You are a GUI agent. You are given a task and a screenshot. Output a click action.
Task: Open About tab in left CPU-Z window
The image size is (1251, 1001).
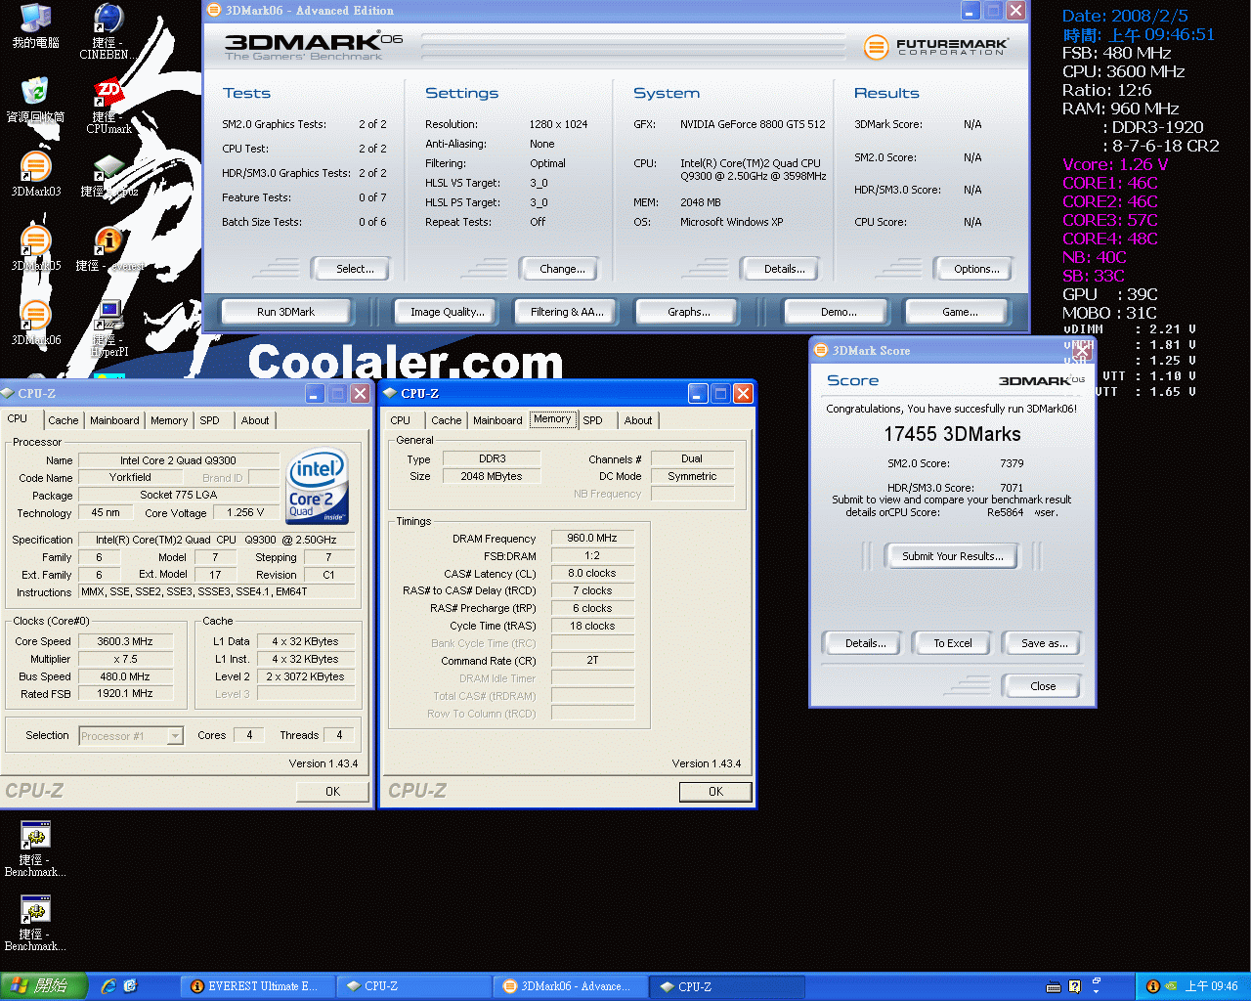point(255,420)
